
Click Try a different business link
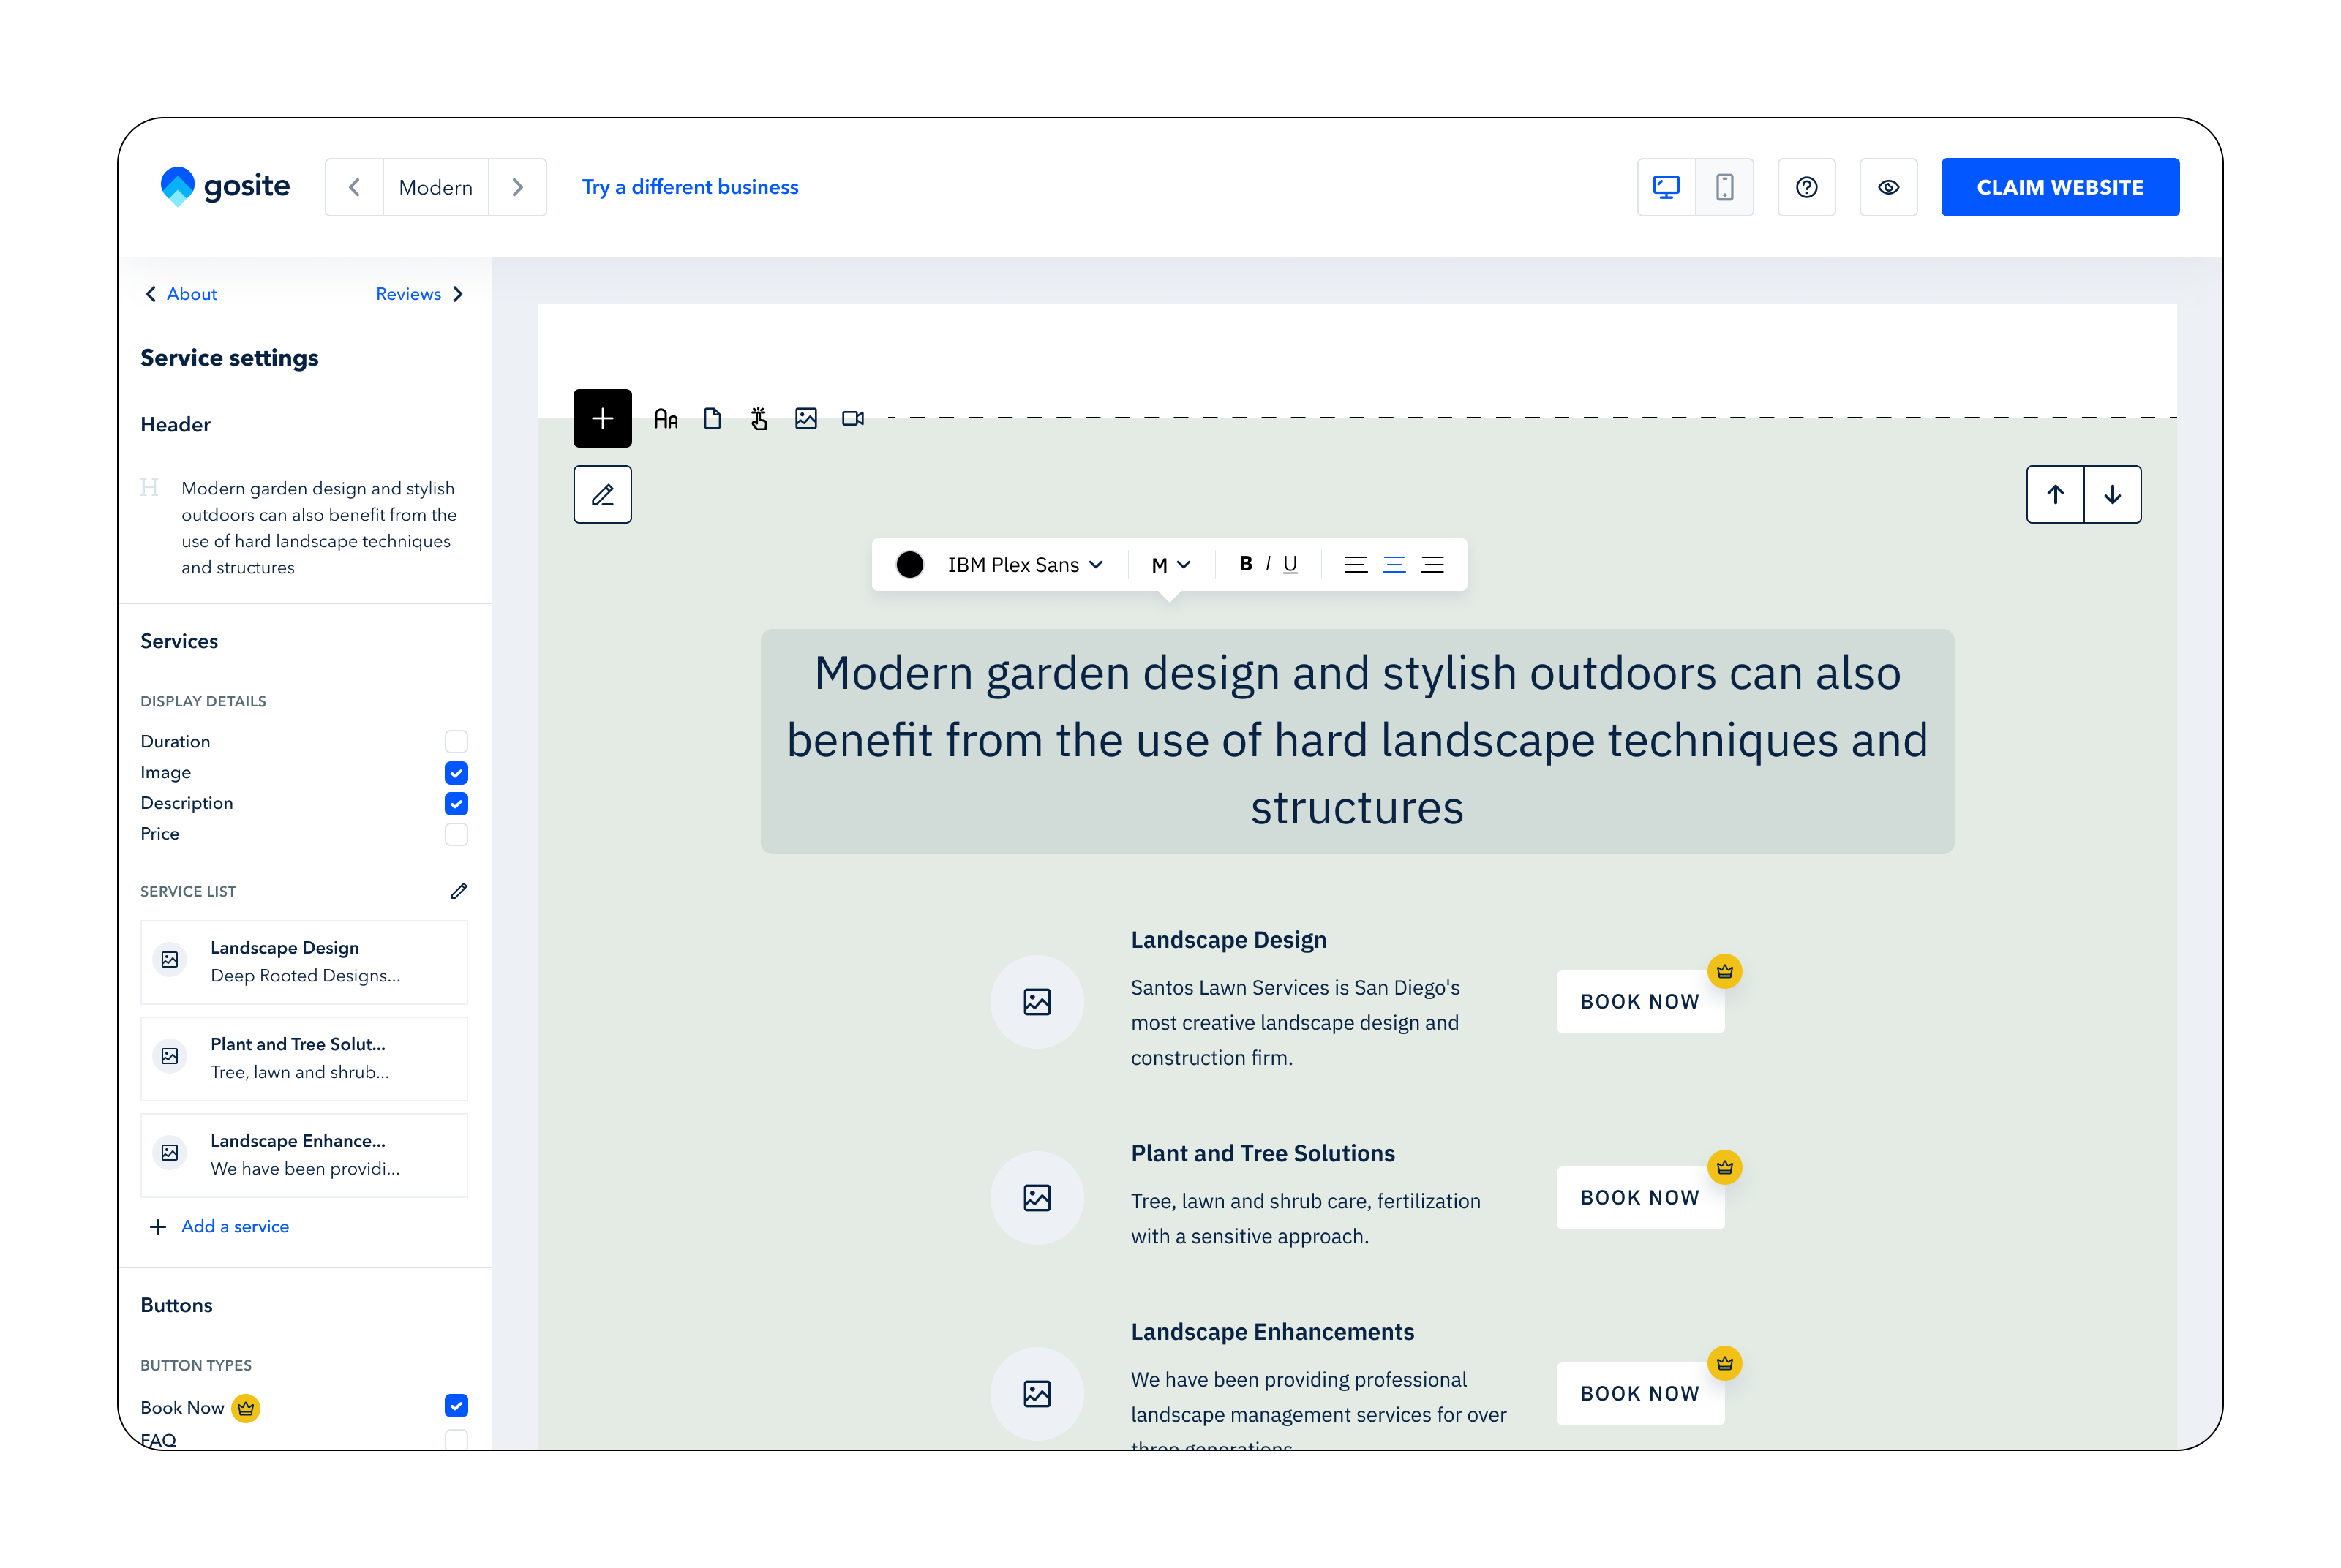[690, 187]
